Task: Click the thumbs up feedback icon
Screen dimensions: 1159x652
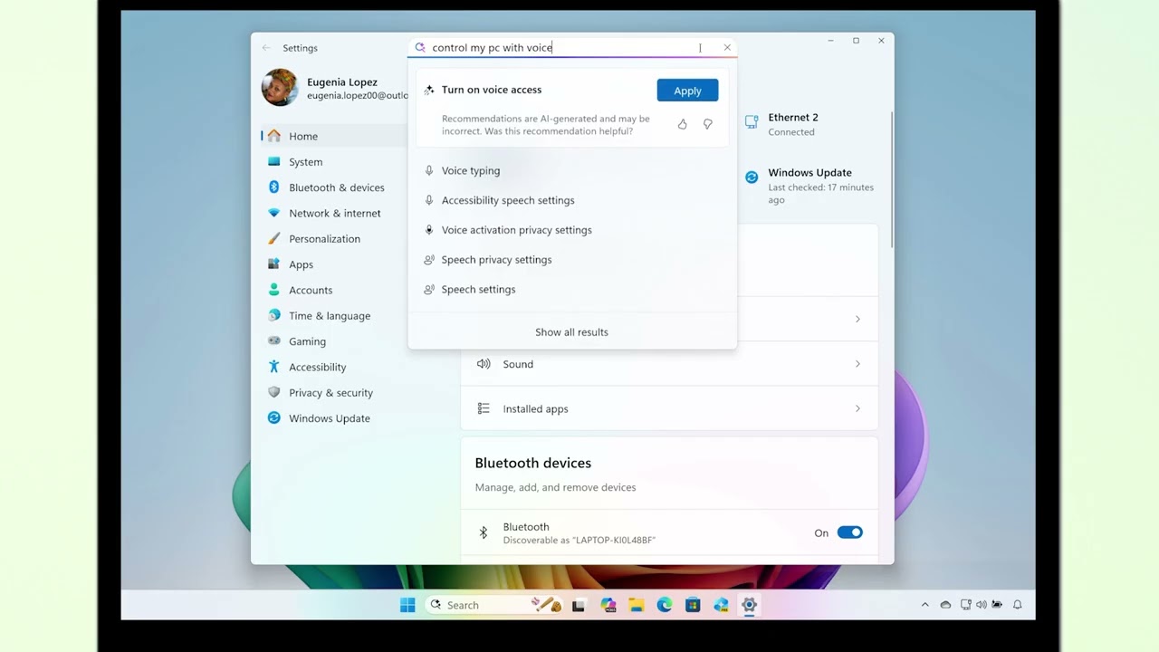Action: [x=682, y=124]
